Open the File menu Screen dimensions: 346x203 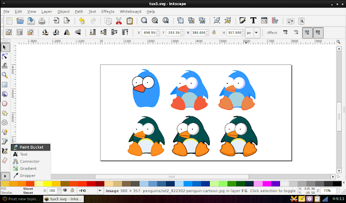click(x=6, y=11)
